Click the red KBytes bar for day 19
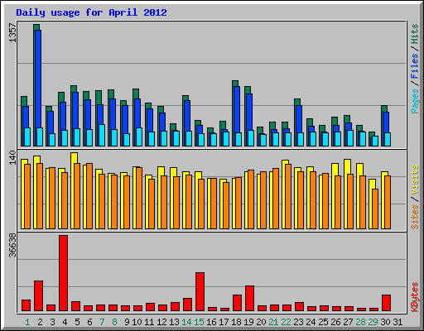 coord(249,299)
